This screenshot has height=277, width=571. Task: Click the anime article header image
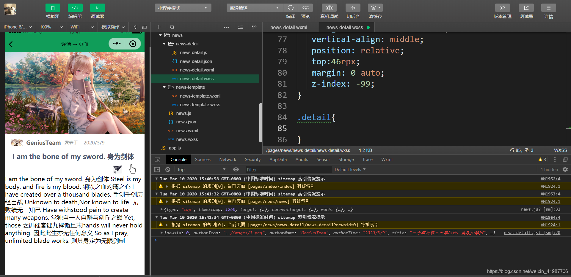tap(75, 93)
